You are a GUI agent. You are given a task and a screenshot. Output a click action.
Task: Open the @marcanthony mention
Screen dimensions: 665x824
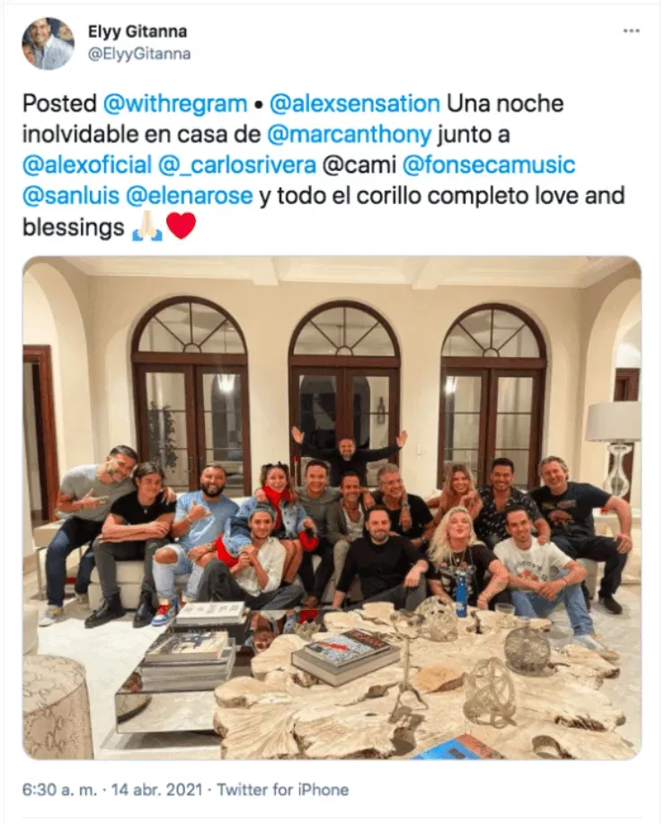349,135
